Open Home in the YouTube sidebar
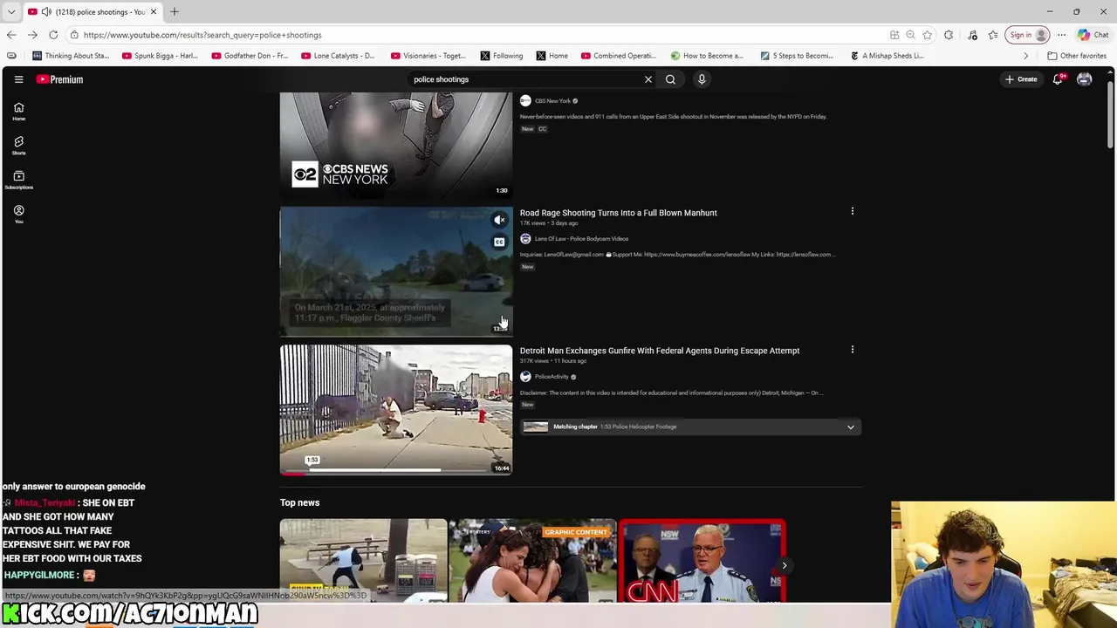Screen dimensions: 1117x628 click(x=18, y=112)
